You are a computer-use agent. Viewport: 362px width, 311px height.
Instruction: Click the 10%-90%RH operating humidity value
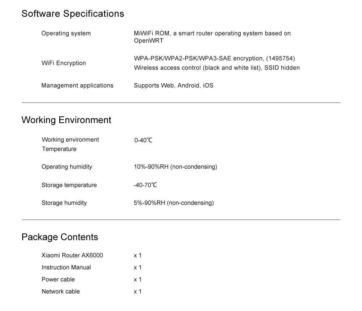coord(175,167)
